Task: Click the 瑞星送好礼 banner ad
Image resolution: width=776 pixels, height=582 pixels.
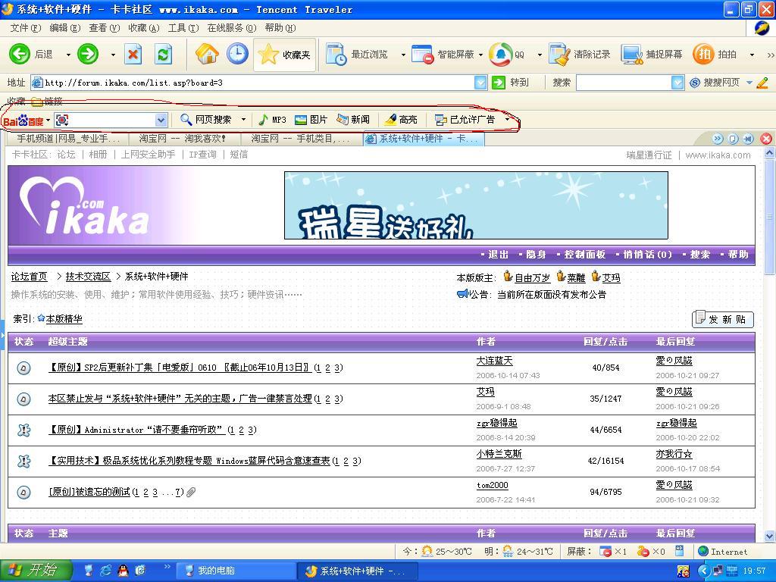Action: coord(476,205)
